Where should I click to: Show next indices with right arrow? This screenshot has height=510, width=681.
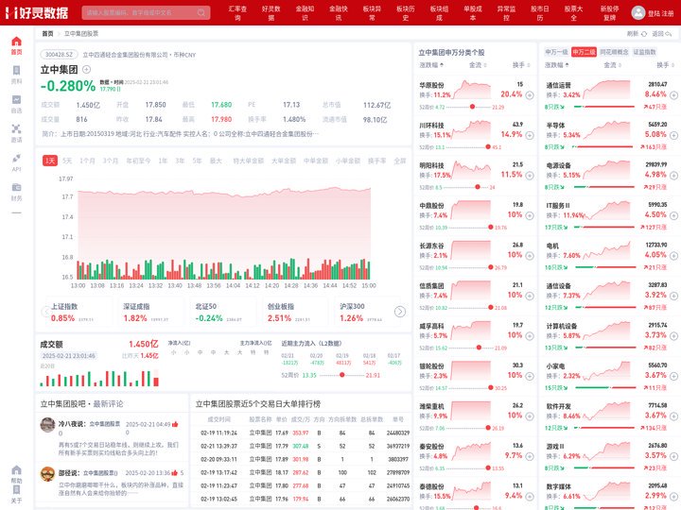point(400,312)
